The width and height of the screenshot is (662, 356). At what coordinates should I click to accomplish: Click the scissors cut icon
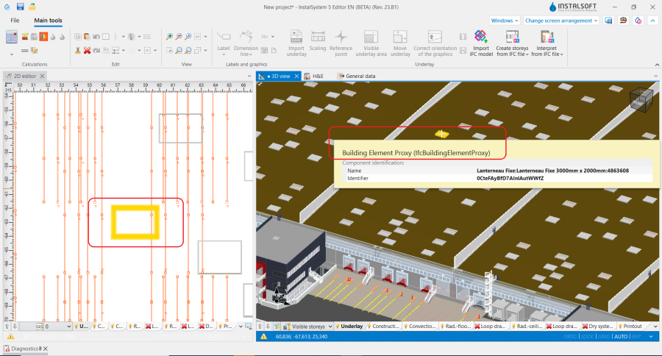[x=78, y=50]
